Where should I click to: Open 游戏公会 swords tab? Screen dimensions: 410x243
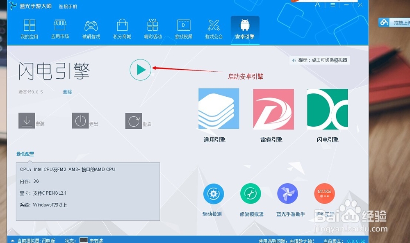pos(214,29)
